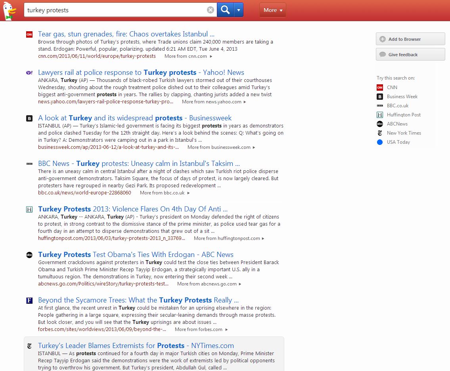Open the More dropdown menu
Image resolution: width=450 pixels, height=371 pixels.
(272, 10)
